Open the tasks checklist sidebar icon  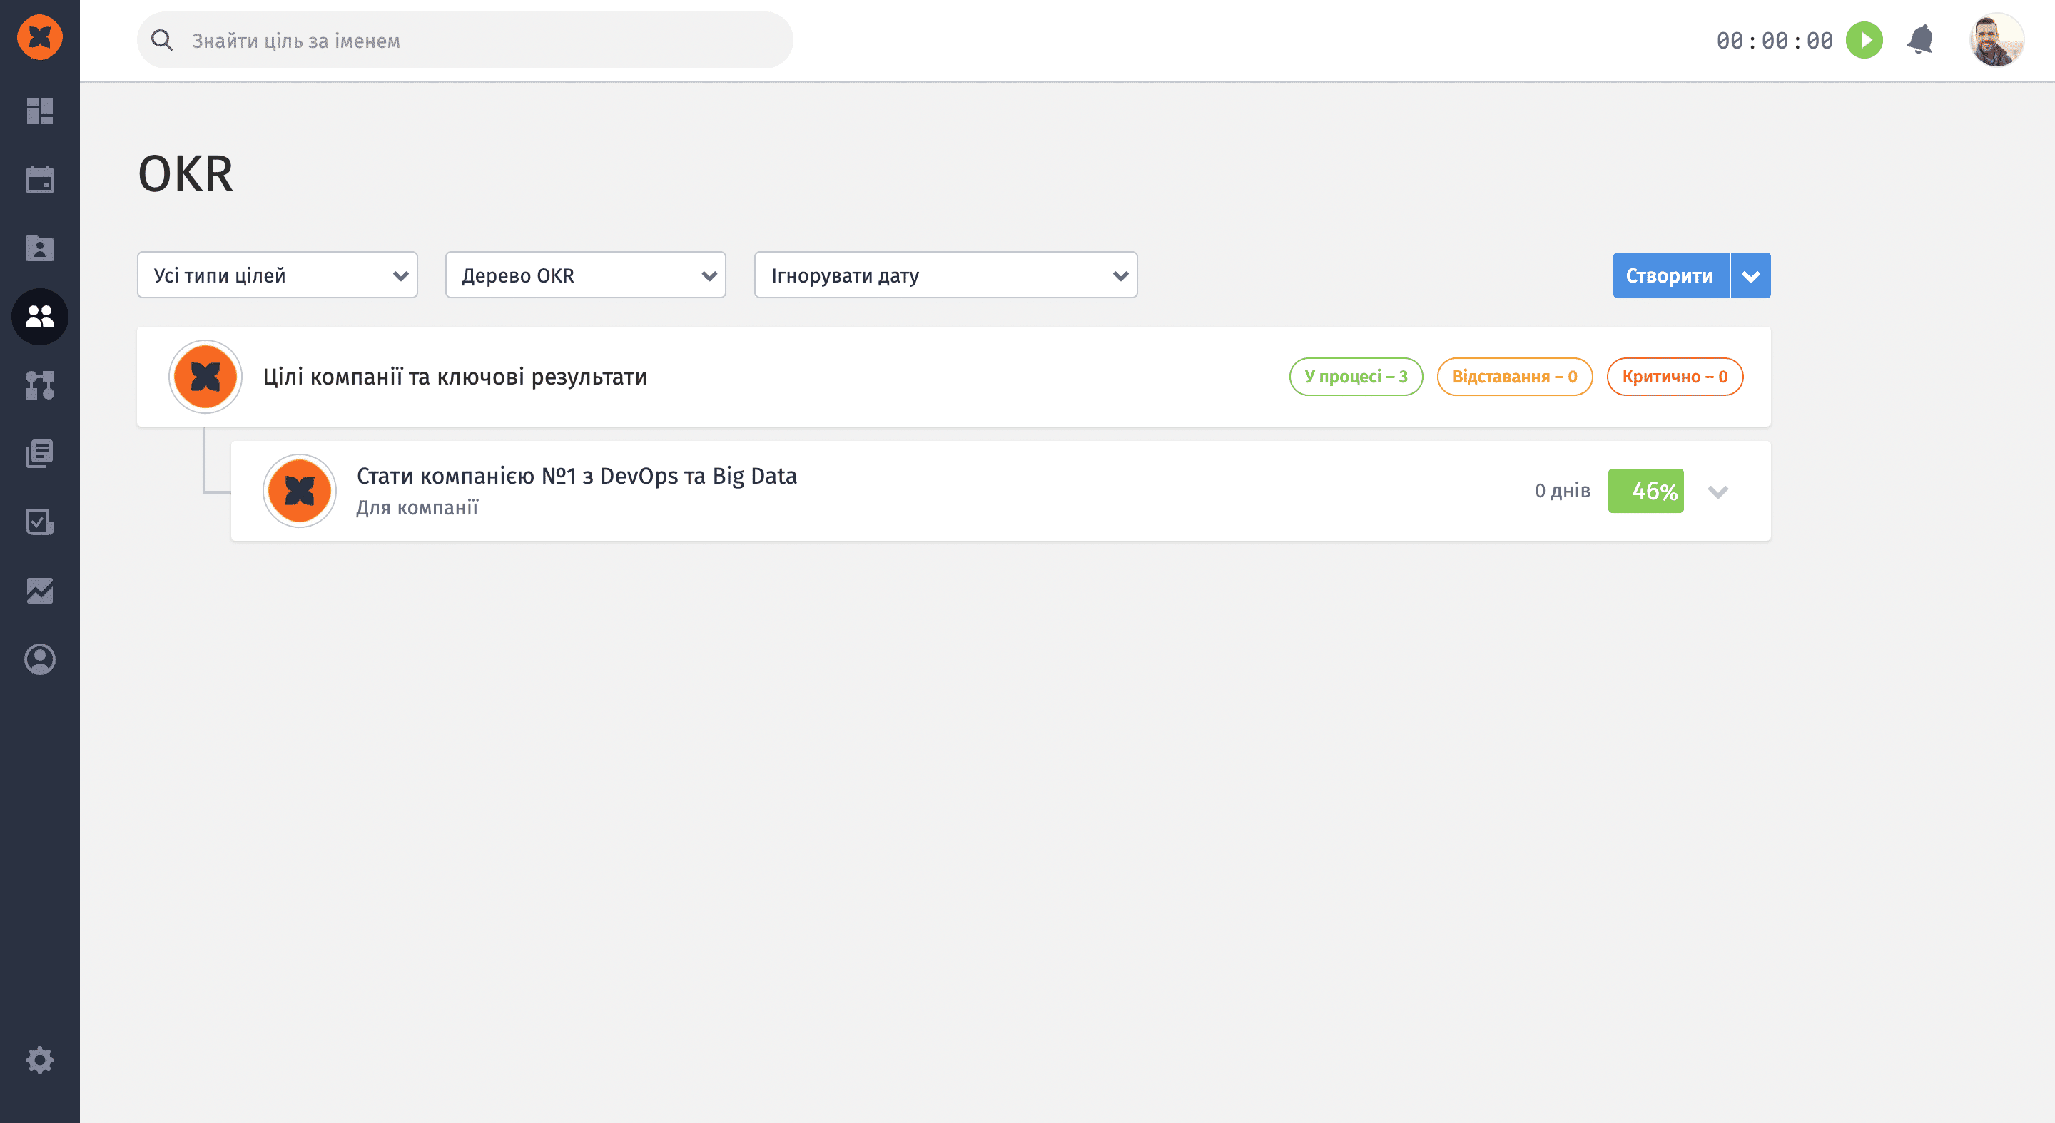tap(40, 522)
